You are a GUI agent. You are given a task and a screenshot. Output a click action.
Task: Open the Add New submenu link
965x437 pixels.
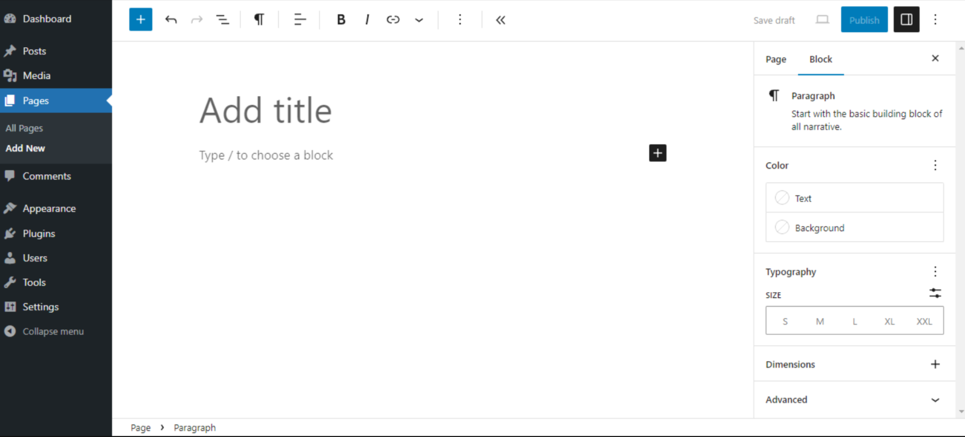(25, 148)
